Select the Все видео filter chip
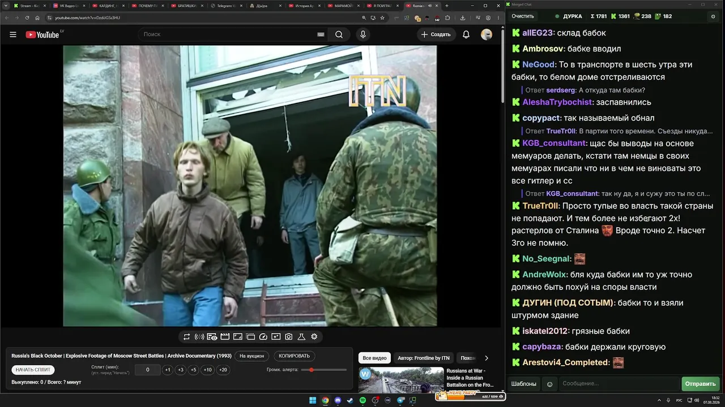Image resolution: width=725 pixels, height=407 pixels. (x=374, y=358)
